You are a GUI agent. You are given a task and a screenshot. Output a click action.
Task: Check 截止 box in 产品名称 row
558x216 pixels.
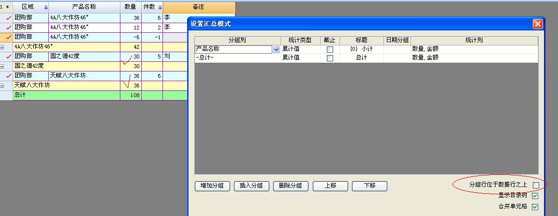[x=330, y=49]
